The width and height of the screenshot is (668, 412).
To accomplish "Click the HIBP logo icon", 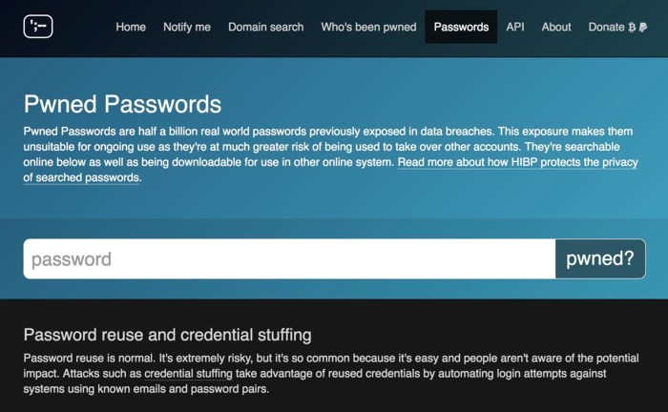I will 38,26.
